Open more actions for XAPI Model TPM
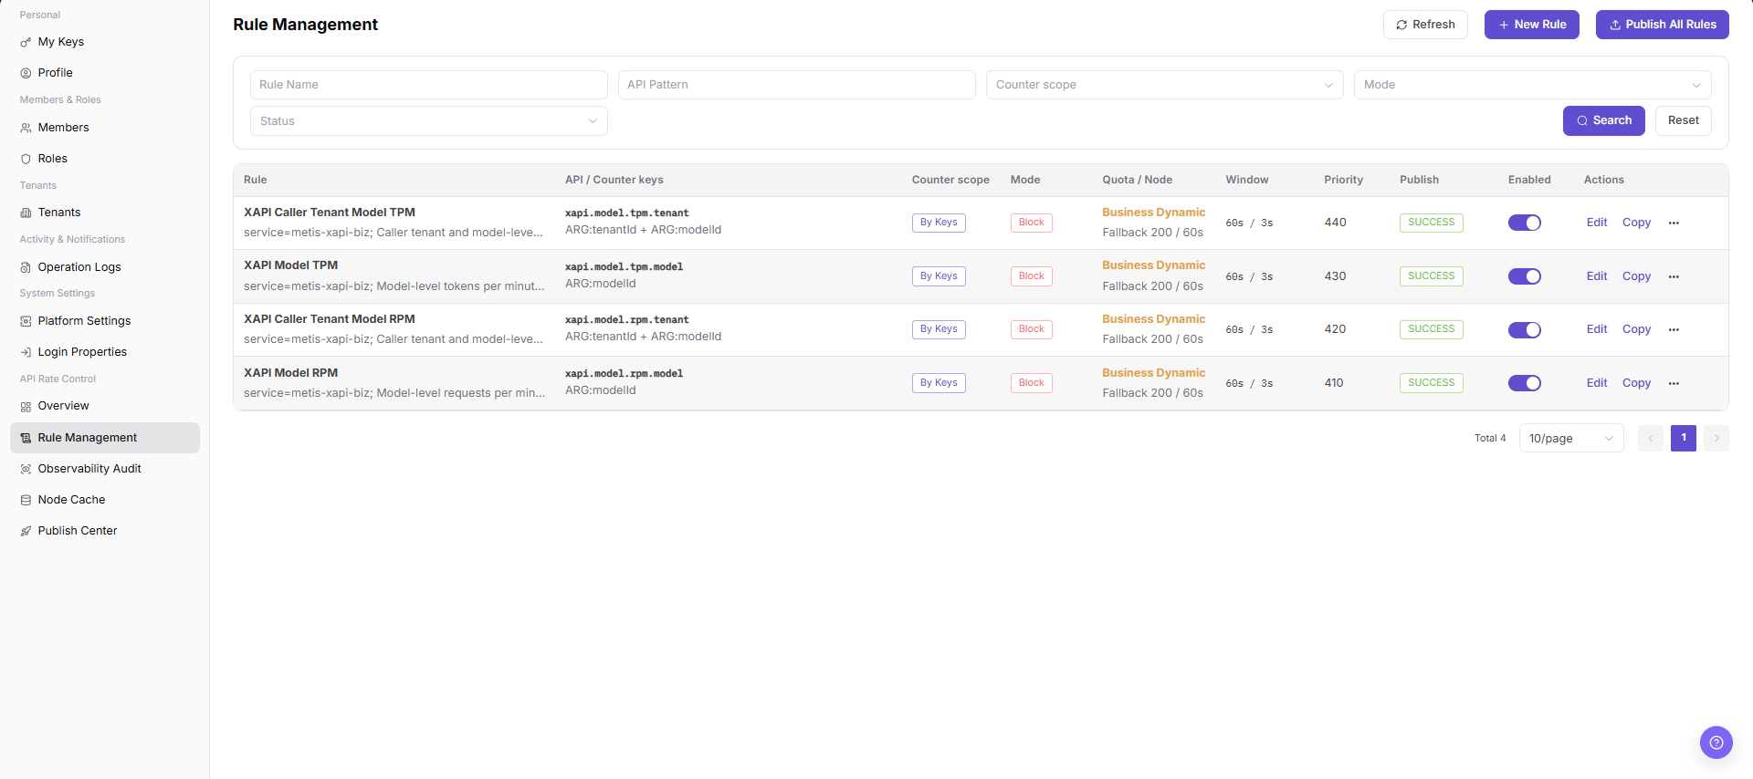Image resolution: width=1753 pixels, height=779 pixels. pos(1674,276)
